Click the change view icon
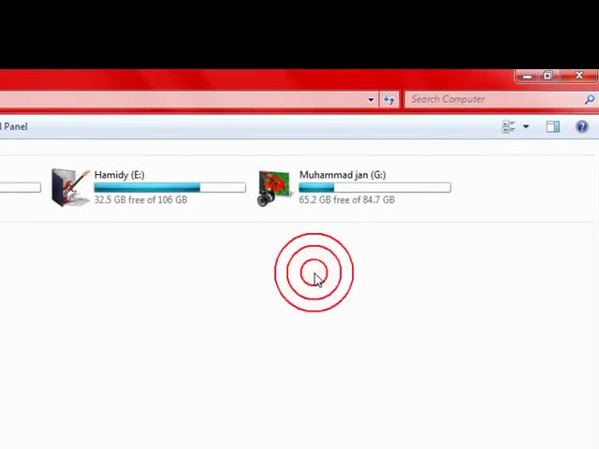The image size is (599, 449). [x=509, y=126]
